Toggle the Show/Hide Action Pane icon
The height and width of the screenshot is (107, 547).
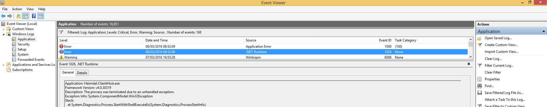pos(41,16)
